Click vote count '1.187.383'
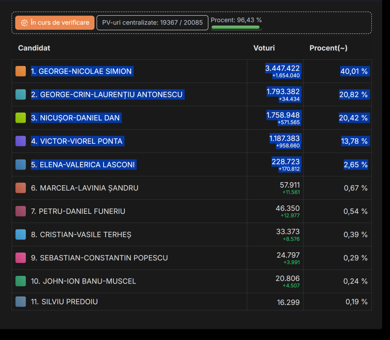 [x=285, y=138]
